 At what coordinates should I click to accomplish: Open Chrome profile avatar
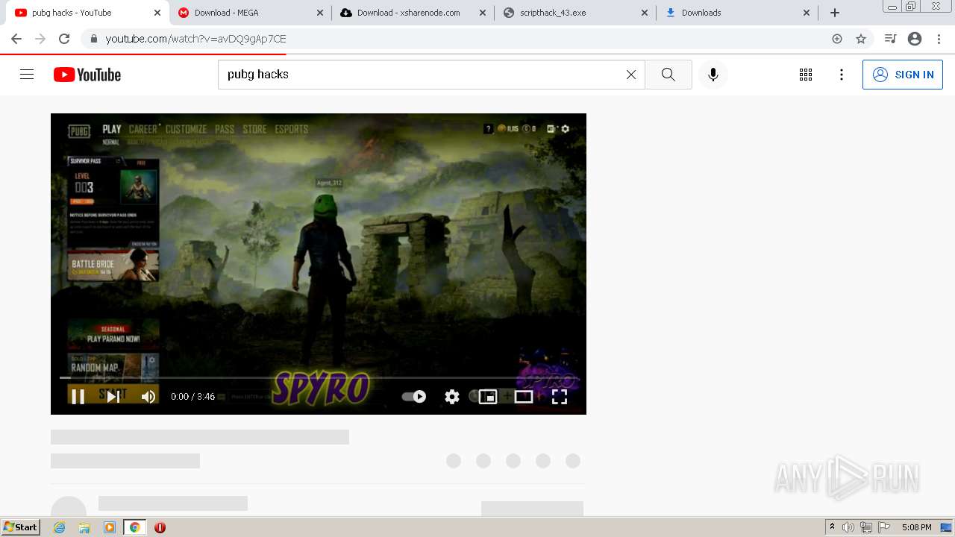click(915, 39)
